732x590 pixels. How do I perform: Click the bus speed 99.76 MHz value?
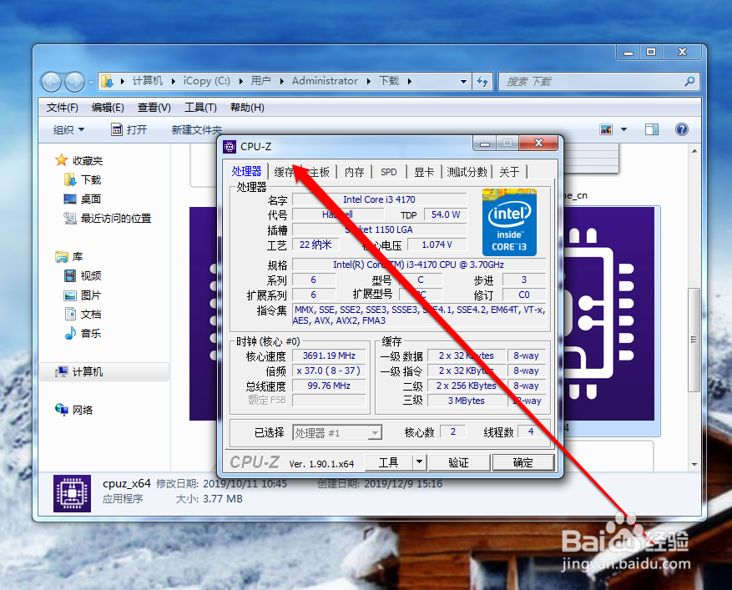coord(329,386)
